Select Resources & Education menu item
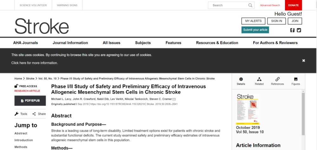The image size is (317, 150). [x=217, y=43]
